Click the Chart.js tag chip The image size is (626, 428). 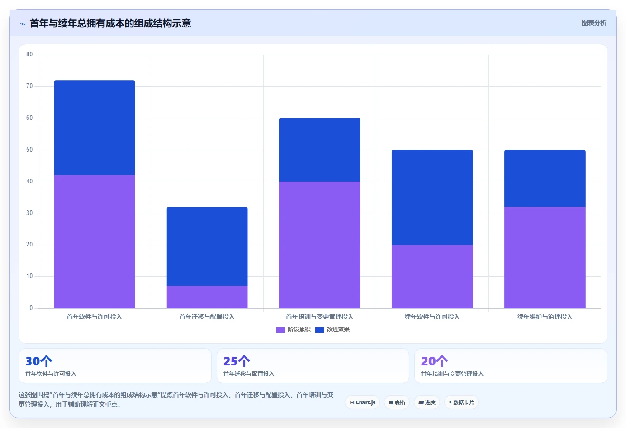coord(362,402)
